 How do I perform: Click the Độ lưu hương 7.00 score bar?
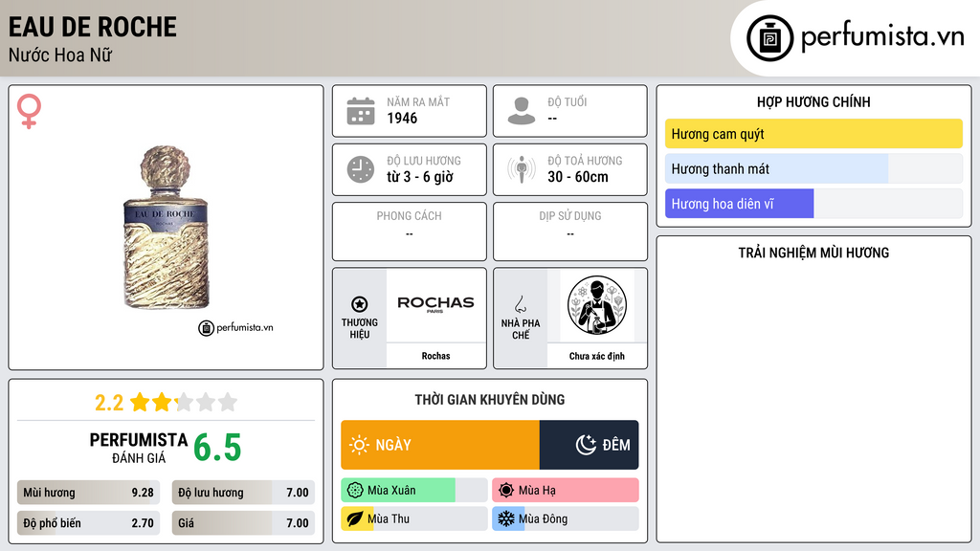click(243, 493)
